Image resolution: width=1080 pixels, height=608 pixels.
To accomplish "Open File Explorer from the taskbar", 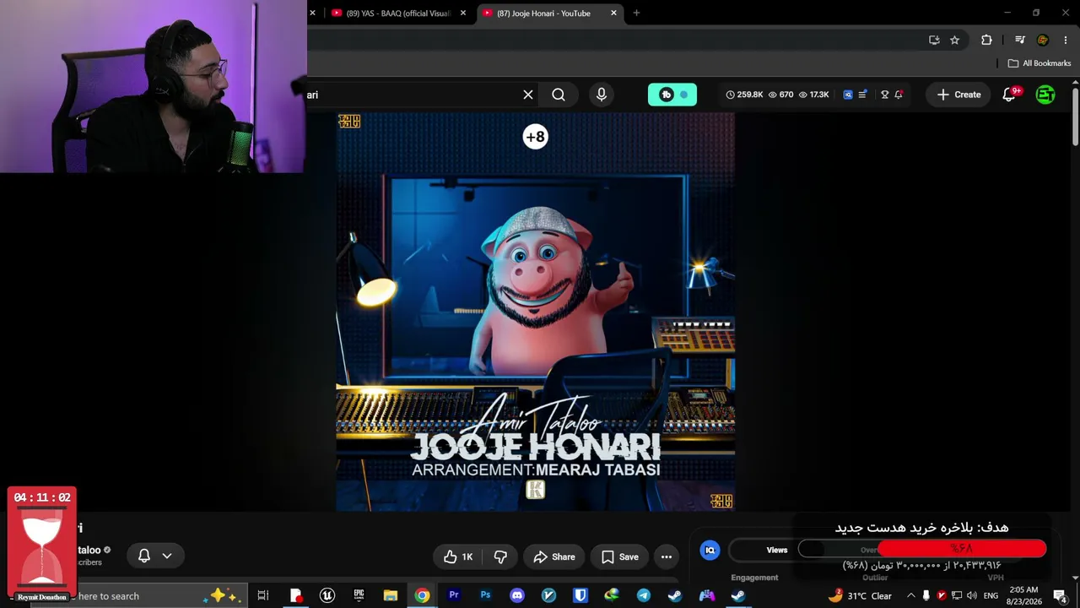I will 391,596.
